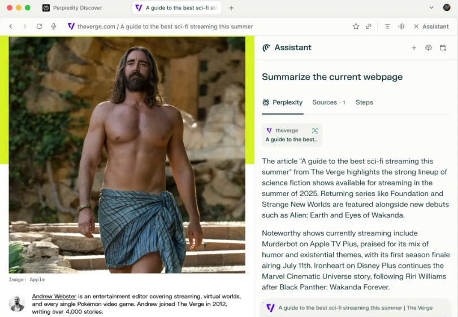Close the Assistant side panel
The image size is (458, 317).
click(x=417, y=27)
